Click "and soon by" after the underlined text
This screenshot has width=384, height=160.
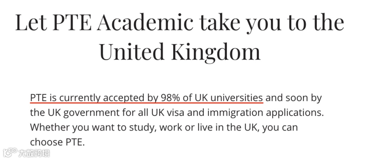[x=294, y=97]
